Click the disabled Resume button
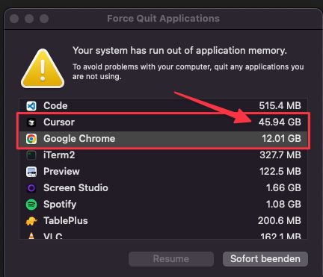 coord(171,259)
